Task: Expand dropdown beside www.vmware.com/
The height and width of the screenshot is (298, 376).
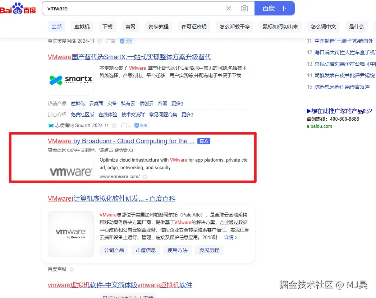Action: pyautogui.click(x=145, y=177)
